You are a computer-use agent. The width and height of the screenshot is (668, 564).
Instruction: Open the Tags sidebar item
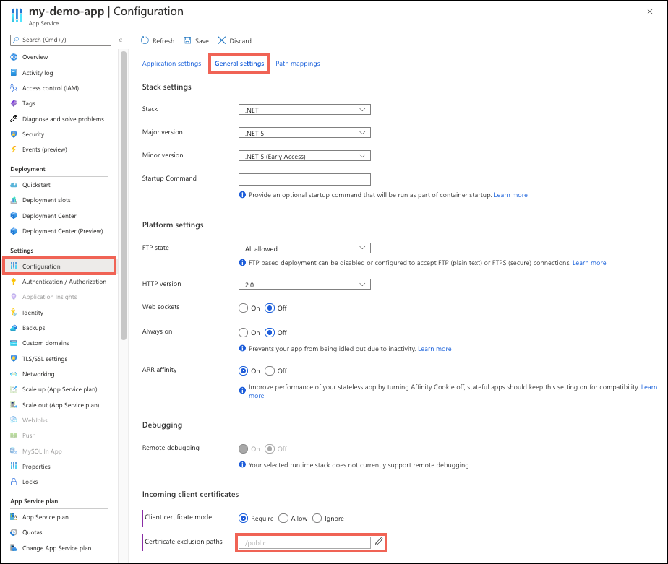28,103
